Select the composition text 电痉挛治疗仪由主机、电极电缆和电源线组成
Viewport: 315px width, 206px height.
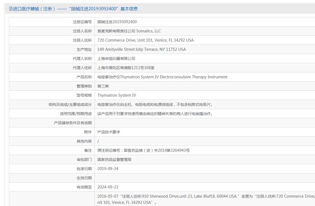click(155, 104)
